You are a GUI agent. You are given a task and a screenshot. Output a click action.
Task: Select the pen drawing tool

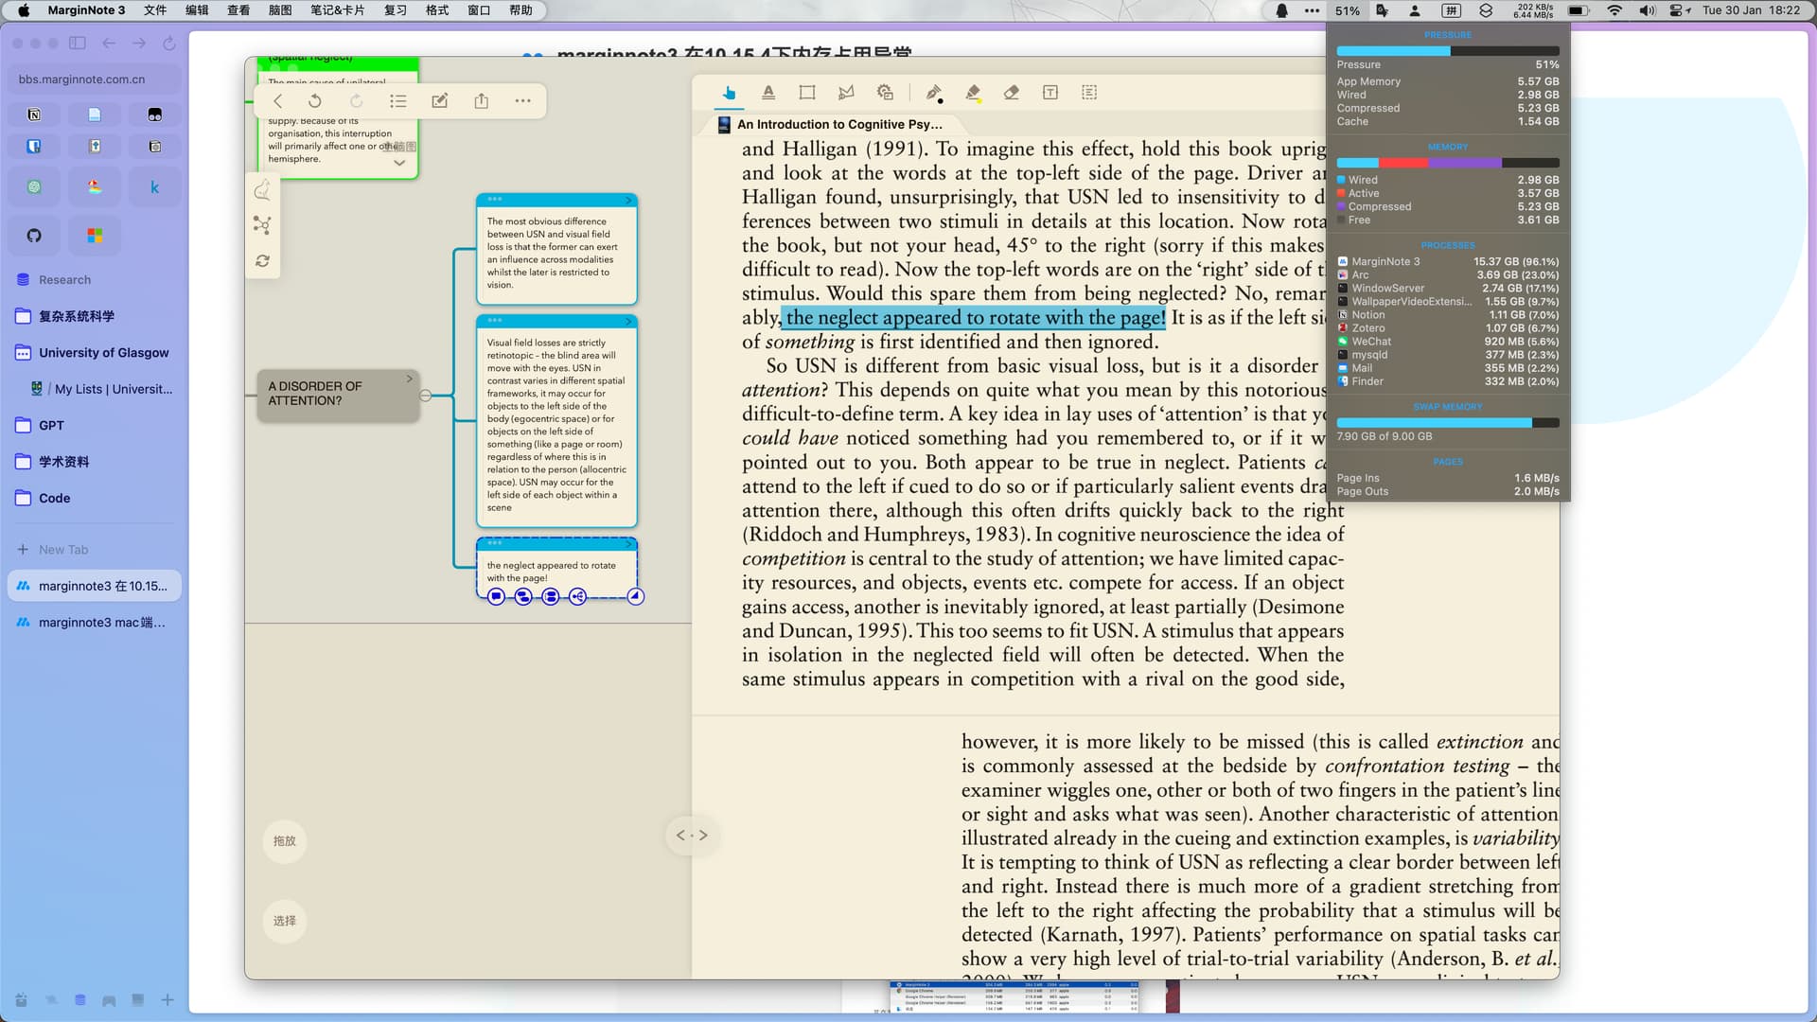click(934, 93)
